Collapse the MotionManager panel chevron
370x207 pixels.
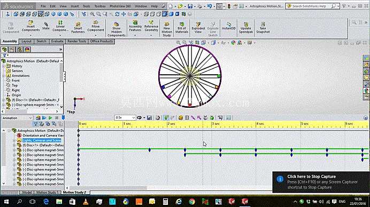tap(366, 118)
